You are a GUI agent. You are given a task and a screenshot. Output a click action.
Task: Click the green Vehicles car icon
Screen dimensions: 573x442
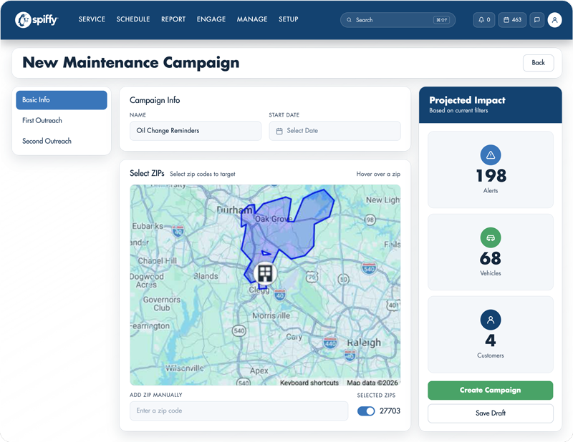pyautogui.click(x=491, y=238)
